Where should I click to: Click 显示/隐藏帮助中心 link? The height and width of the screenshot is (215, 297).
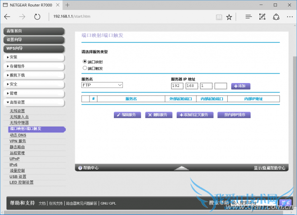[270, 168]
